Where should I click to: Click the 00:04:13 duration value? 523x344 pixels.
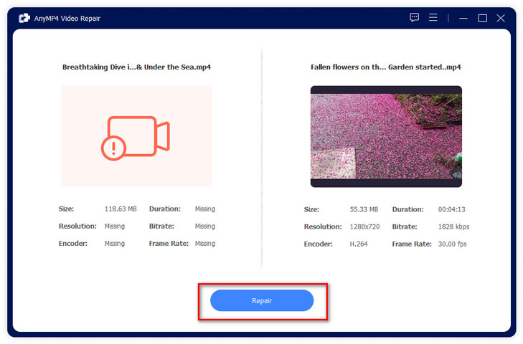[453, 209]
